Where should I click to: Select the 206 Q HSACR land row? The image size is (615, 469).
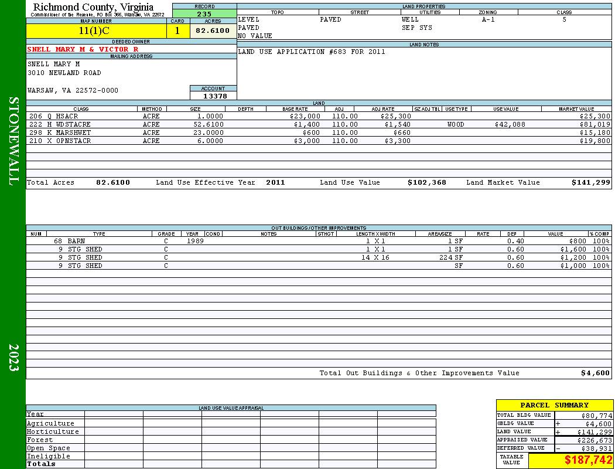(x=319, y=116)
